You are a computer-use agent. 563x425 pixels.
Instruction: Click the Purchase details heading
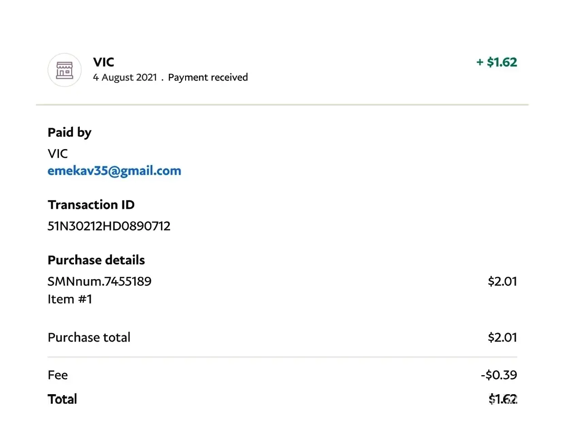pyautogui.click(x=96, y=260)
